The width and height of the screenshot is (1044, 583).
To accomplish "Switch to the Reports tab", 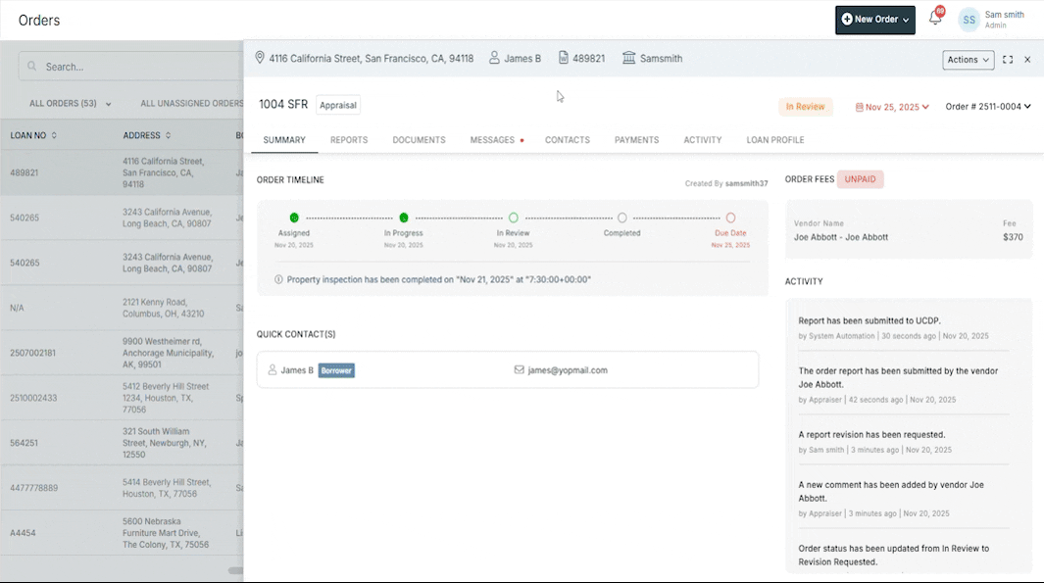I will pyautogui.click(x=349, y=140).
